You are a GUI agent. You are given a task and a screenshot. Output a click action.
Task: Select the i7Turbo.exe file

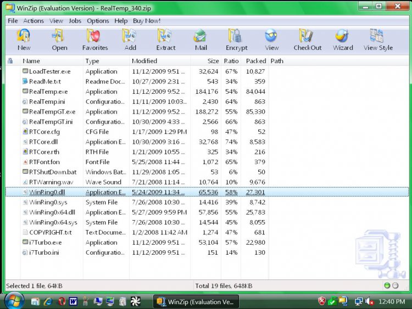tap(46, 243)
